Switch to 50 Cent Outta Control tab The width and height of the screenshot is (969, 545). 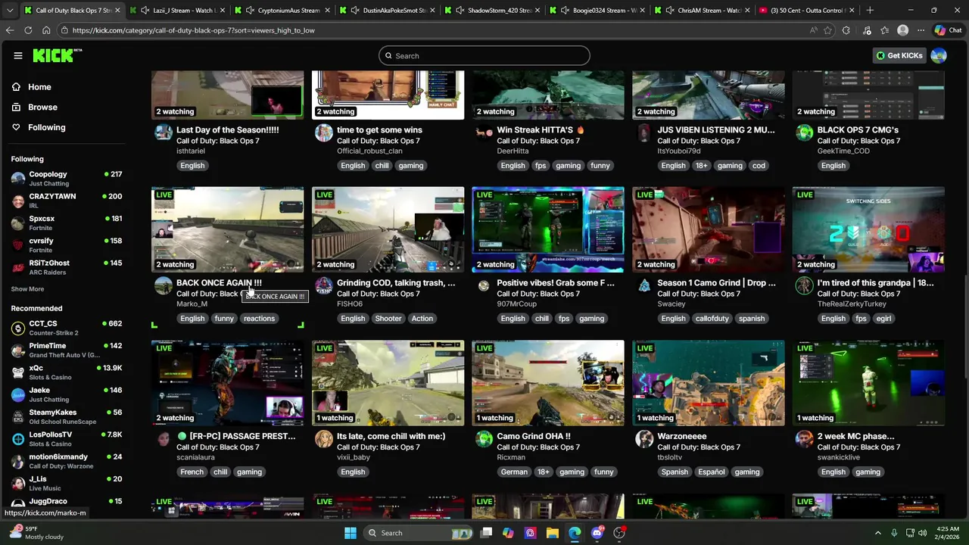point(809,11)
